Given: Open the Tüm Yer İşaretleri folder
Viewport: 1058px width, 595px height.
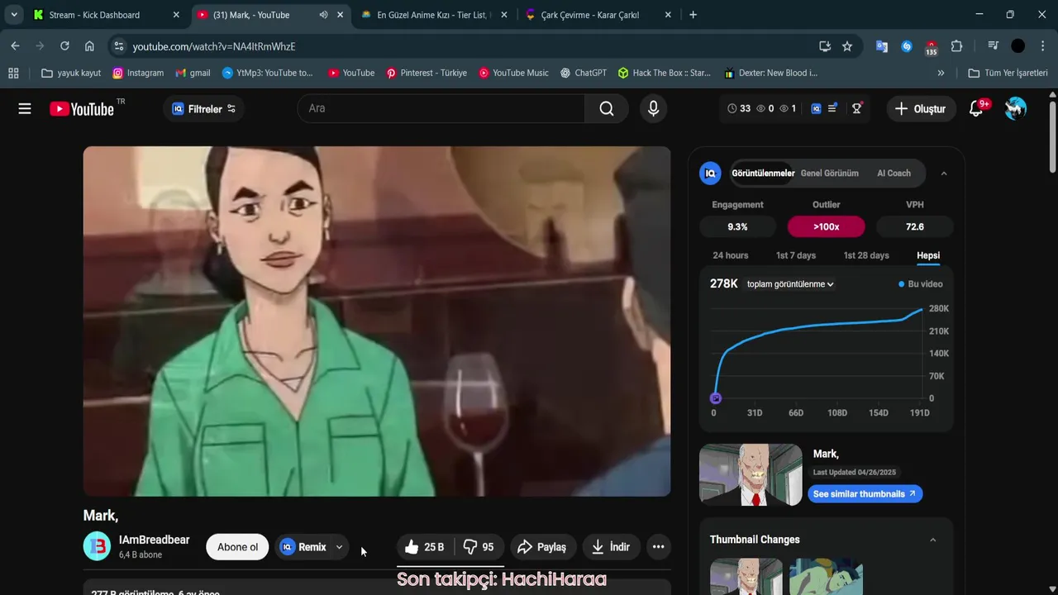Looking at the screenshot, I should pyautogui.click(x=1008, y=73).
